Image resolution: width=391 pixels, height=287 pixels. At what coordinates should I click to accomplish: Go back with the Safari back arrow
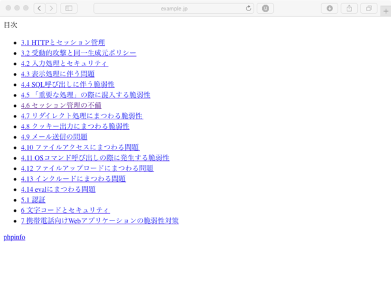tap(39, 8)
